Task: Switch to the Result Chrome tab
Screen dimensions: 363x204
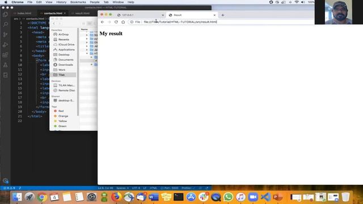Action: [192, 15]
